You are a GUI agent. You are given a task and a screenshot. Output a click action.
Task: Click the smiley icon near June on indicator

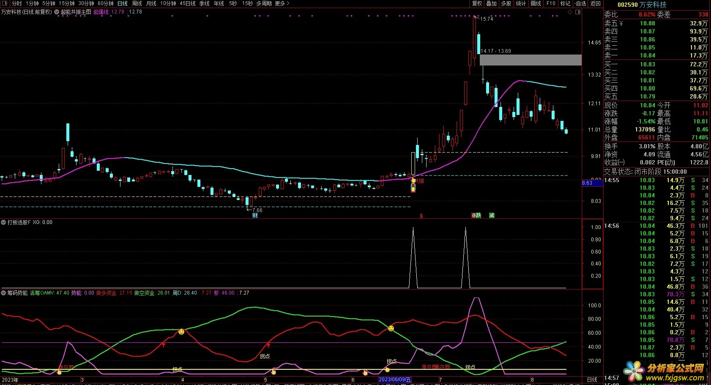click(x=391, y=328)
